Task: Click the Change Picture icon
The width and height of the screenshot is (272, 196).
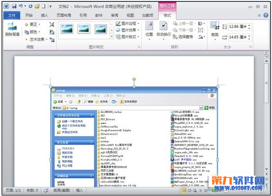Action: tap(52, 32)
